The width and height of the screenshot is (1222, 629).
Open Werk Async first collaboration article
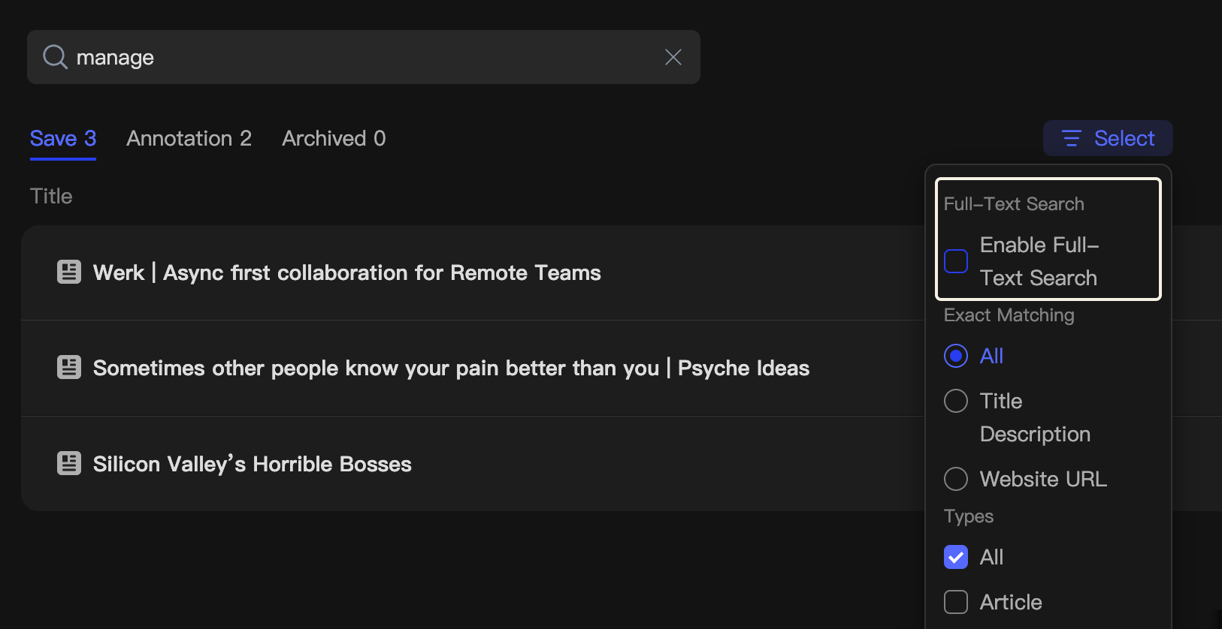(346, 272)
